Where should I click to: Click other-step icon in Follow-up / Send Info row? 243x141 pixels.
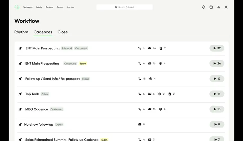pyautogui.click(x=151, y=79)
